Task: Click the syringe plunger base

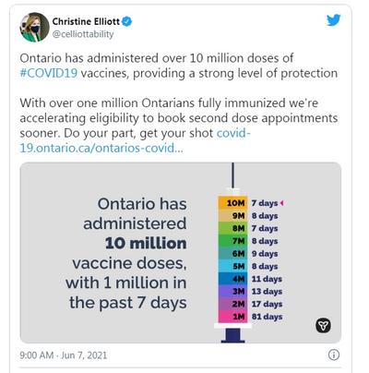Action: [x=232, y=335]
